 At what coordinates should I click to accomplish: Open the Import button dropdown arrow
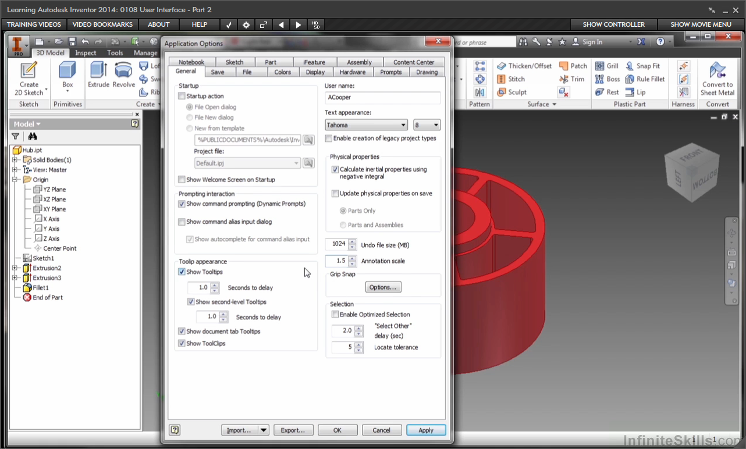tap(264, 430)
